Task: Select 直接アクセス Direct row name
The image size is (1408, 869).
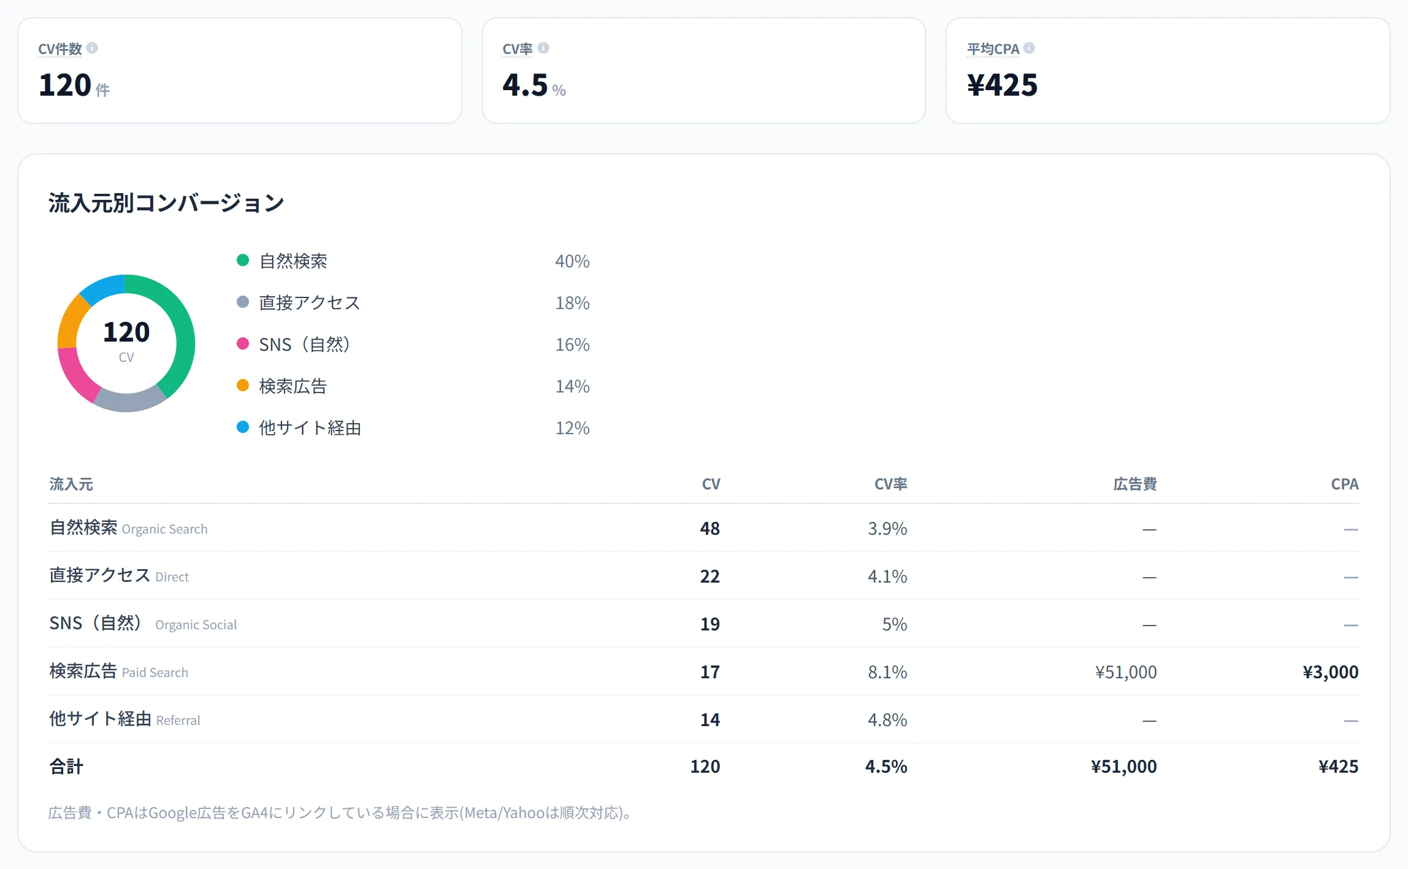Action: coord(119,576)
